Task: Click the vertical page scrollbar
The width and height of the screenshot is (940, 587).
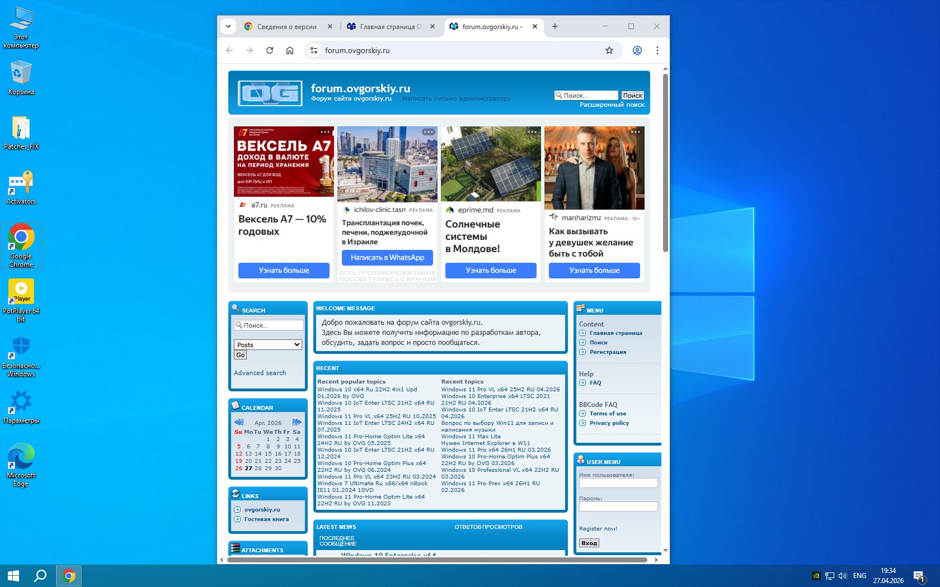Action: tap(665, 162)
